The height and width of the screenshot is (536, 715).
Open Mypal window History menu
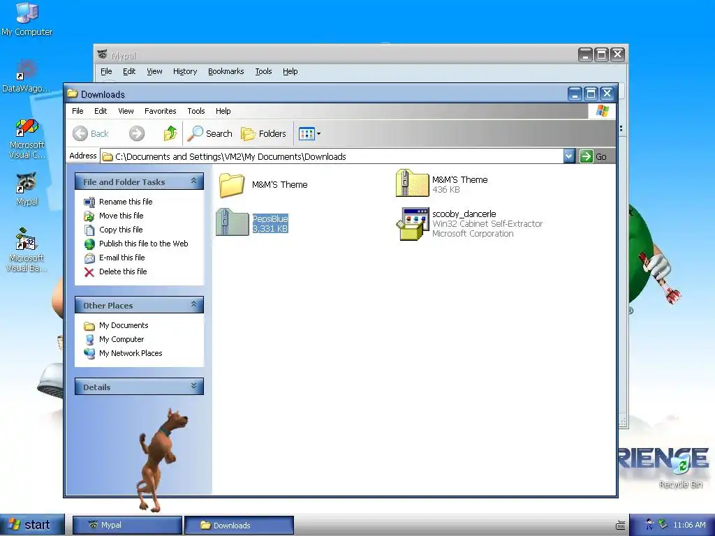184,71
